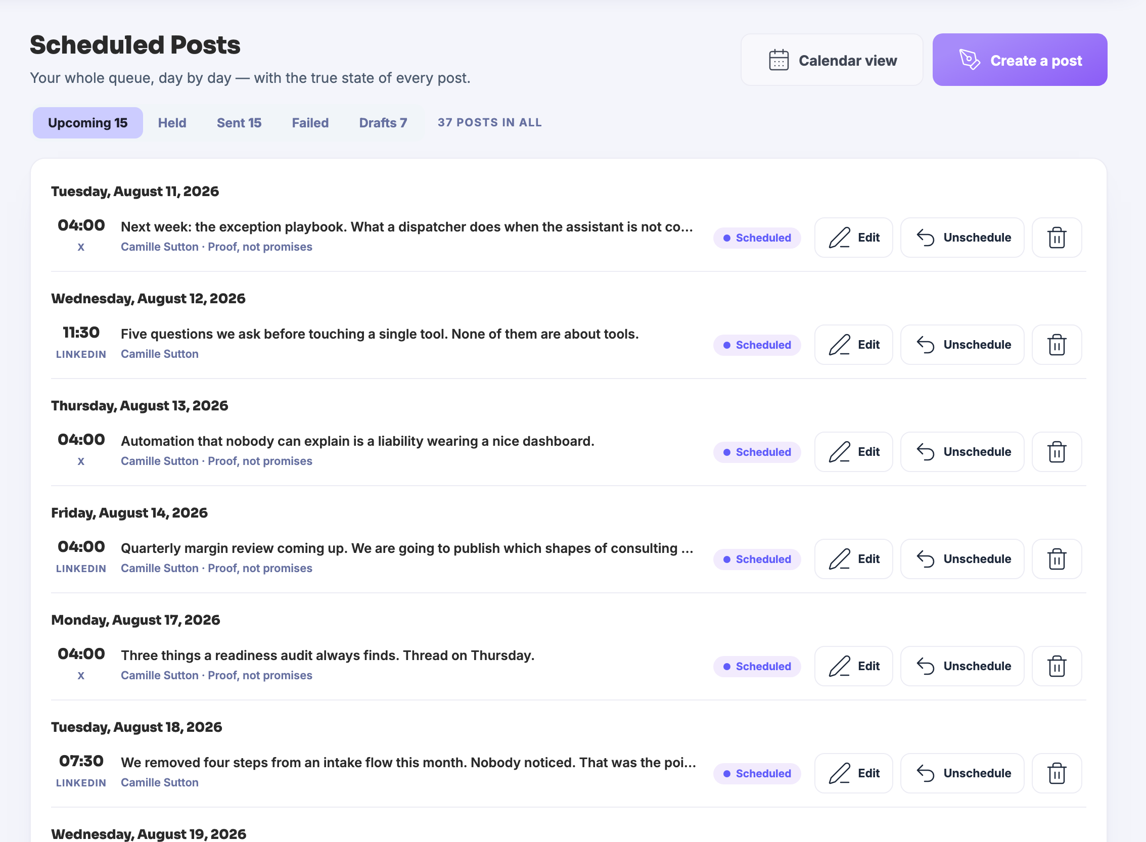Image resolution: width=1146 pixels, height=842 pixels.
Task: Open post 'Five questions we ask before touching'
Action: coord(379,334)
